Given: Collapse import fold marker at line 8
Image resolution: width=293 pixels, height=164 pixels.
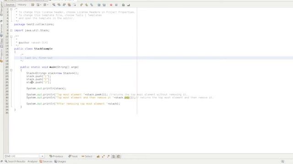Looking at the screenshot, I should (11, 31).
